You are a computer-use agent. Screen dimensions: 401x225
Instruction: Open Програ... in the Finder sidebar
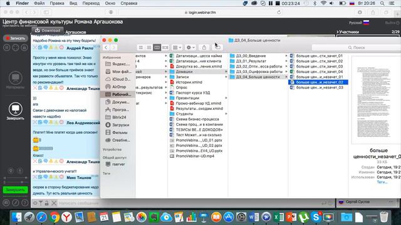click(x=118, y=110)
